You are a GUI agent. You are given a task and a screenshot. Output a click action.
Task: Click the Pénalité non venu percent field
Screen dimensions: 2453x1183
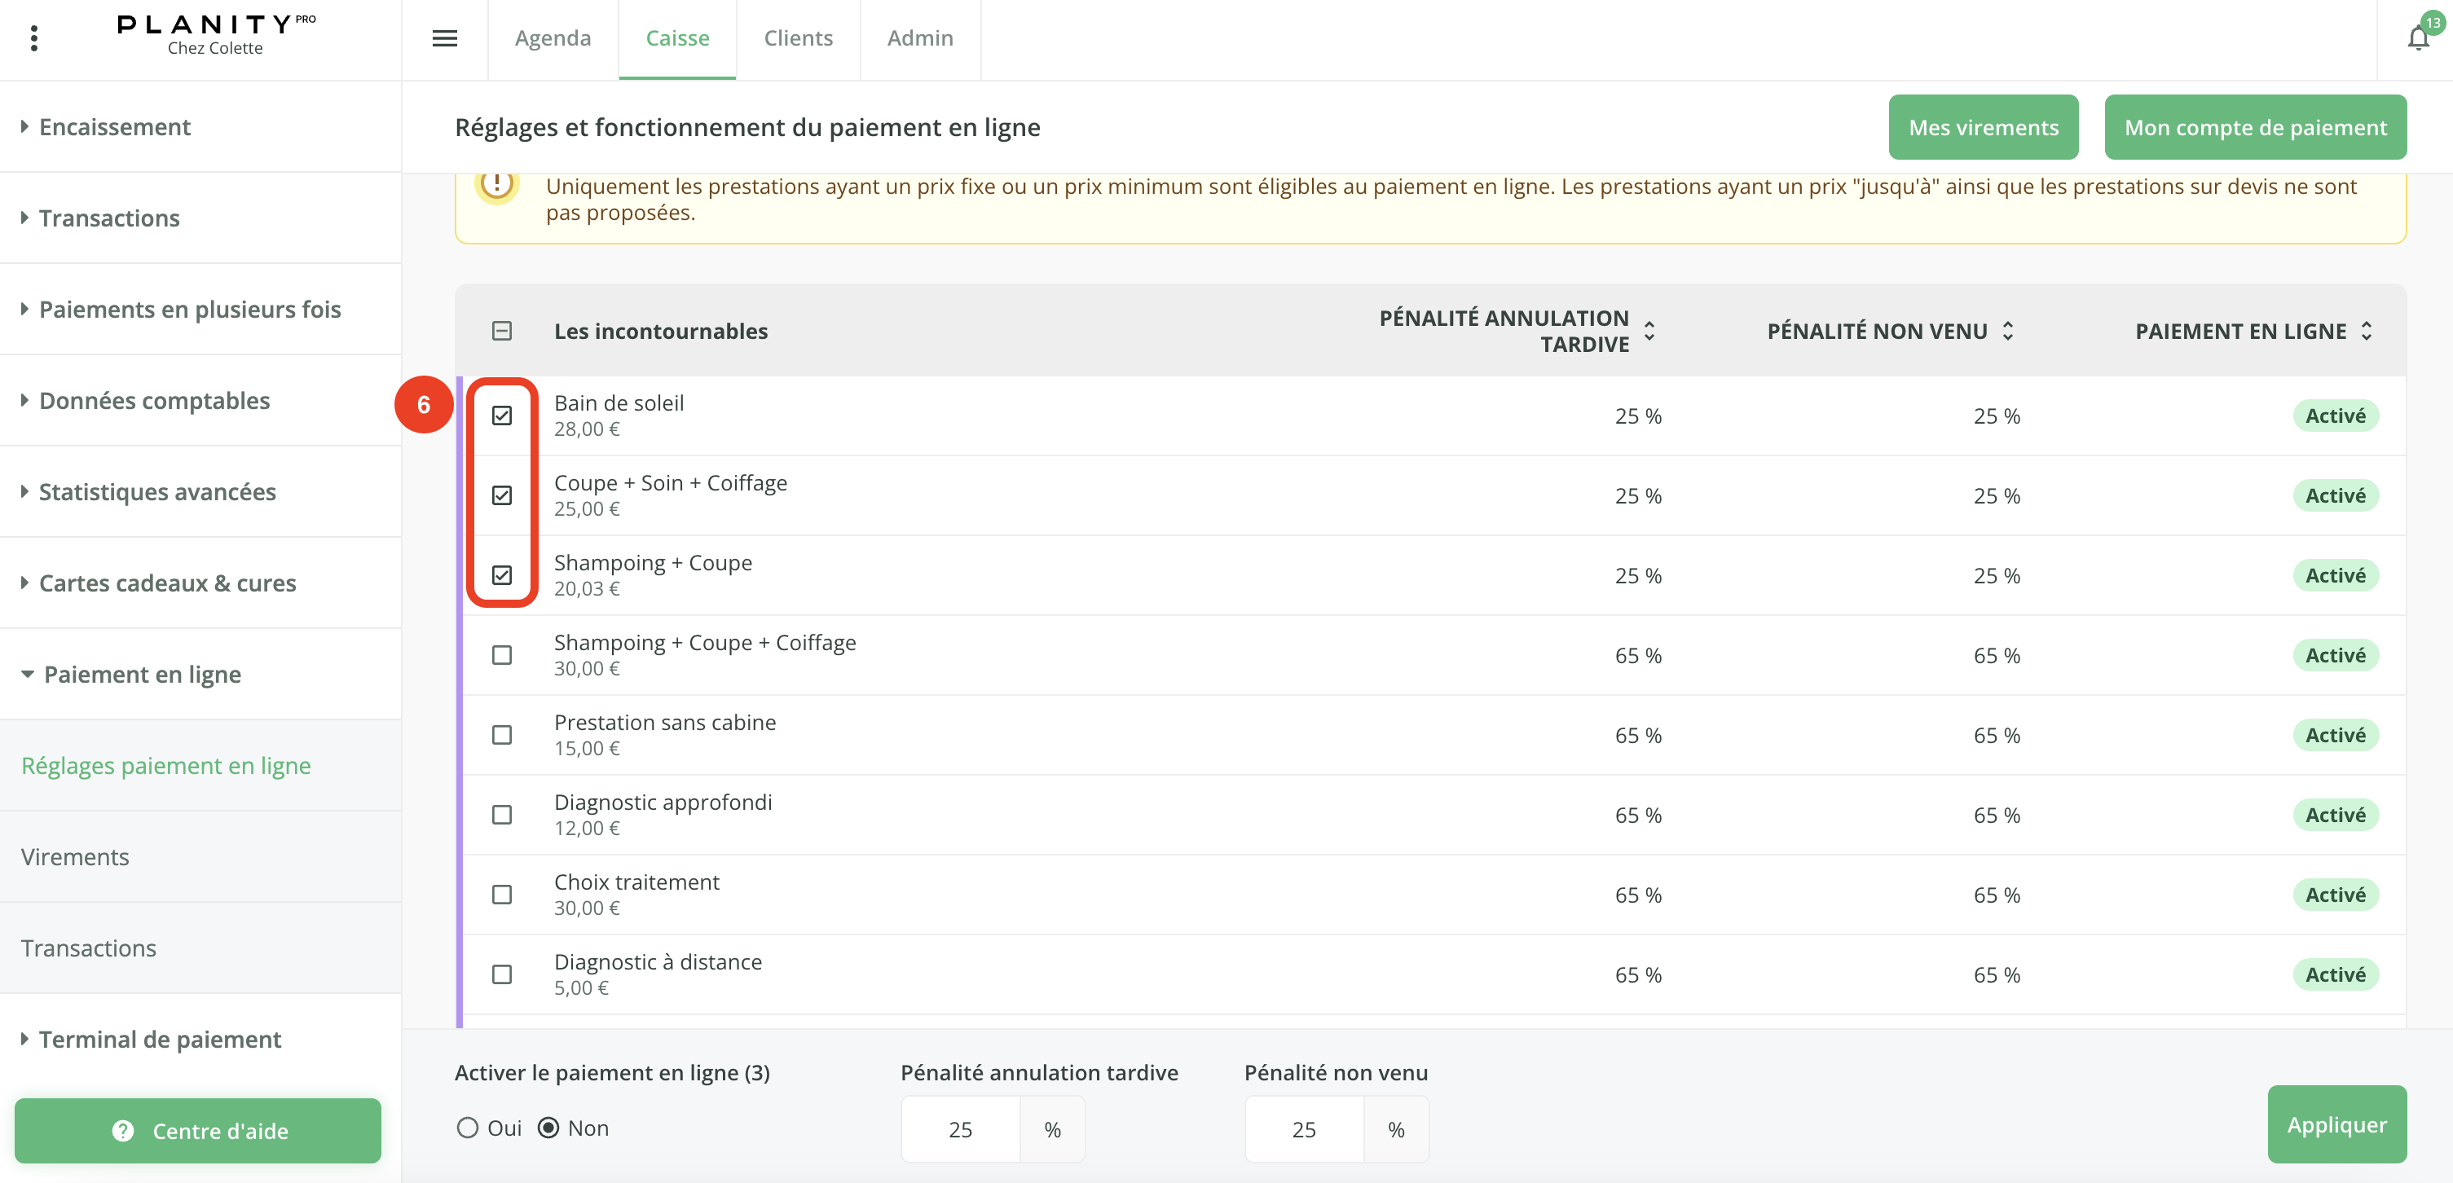(1304, 1130)
